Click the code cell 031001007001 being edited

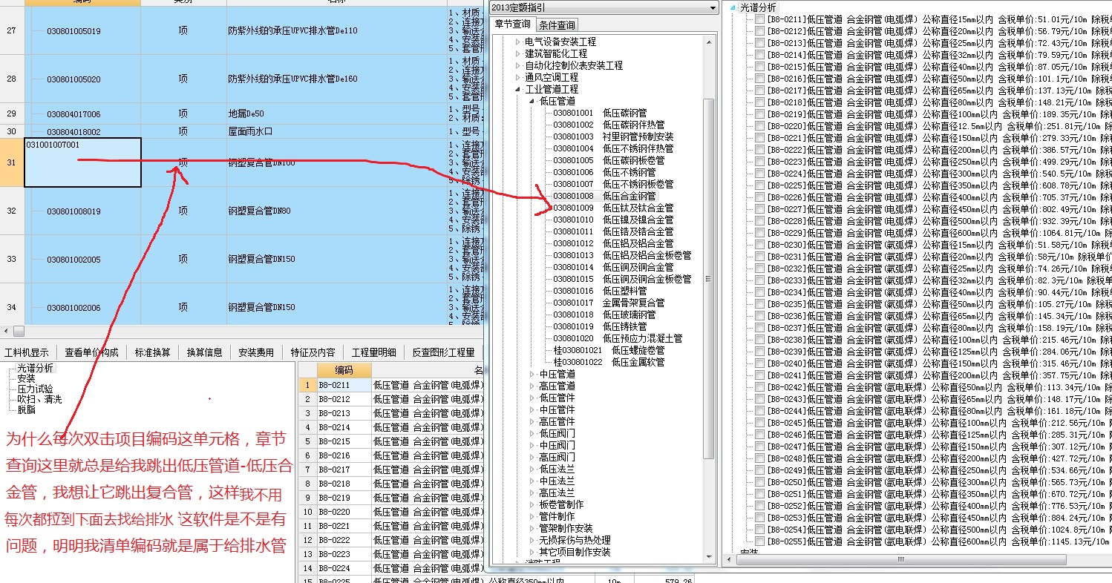[x=82, y=162]
